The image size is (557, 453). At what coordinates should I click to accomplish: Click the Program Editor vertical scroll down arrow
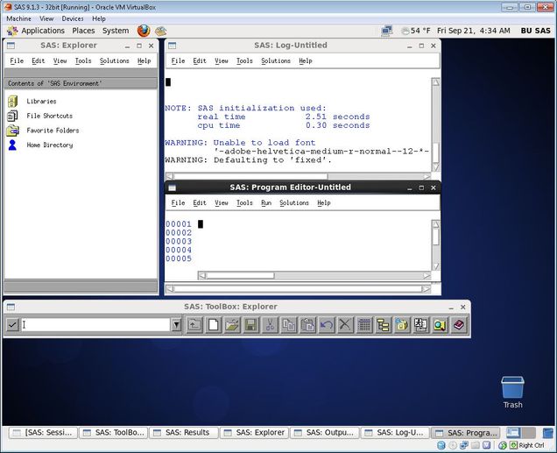click(x=435, y=266)
